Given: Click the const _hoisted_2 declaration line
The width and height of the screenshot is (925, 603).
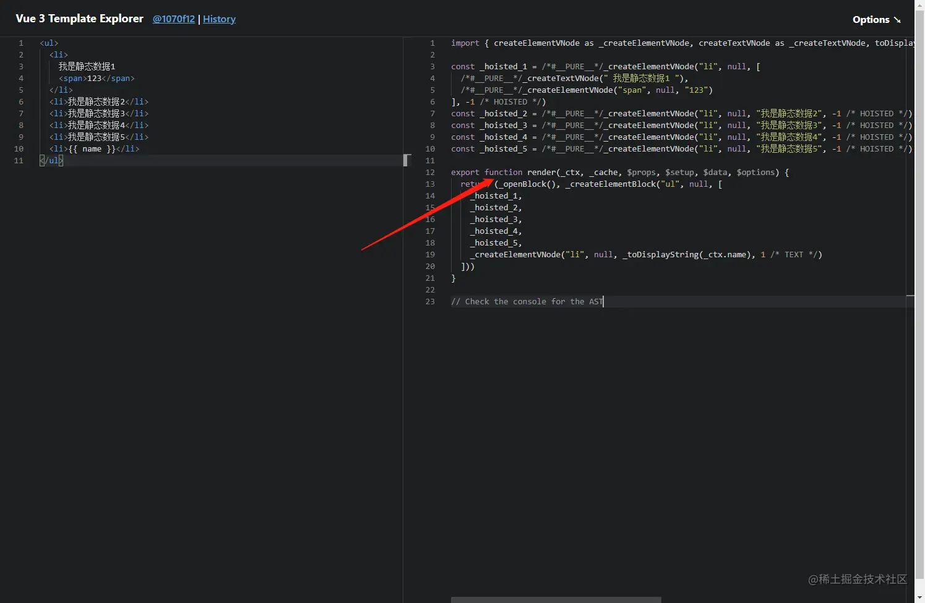Looking at the screenshot, I should pyautogui.click(x=682, y=114).
